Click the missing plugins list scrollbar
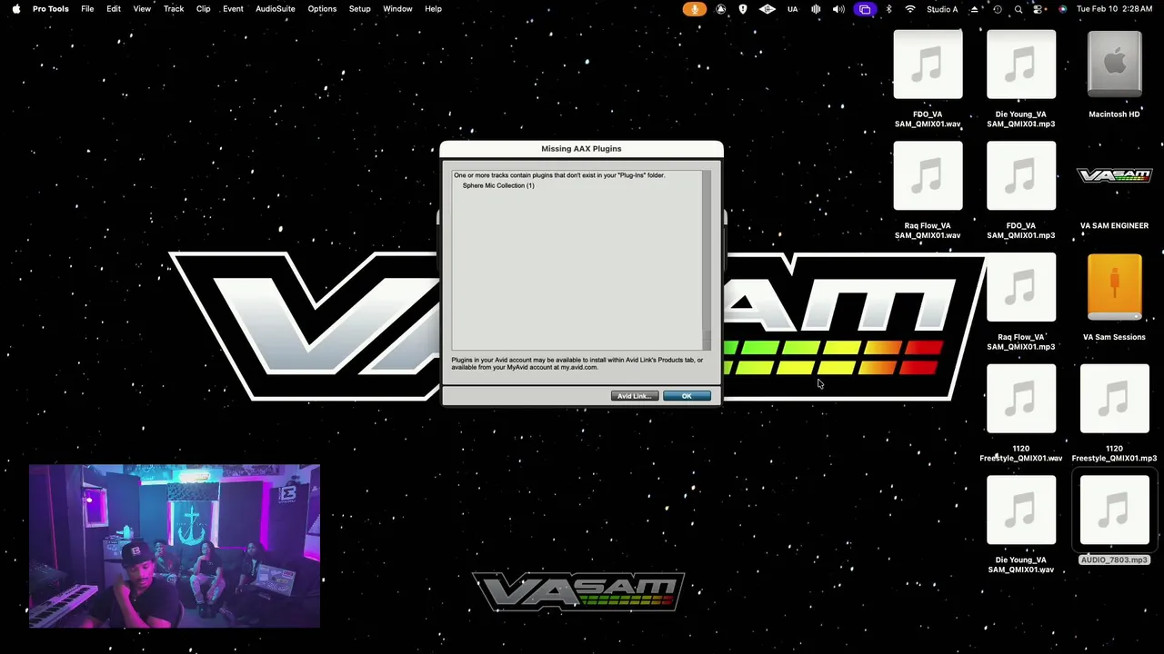This screenshot has width=1164, height=654. click(x=707, y=260)
